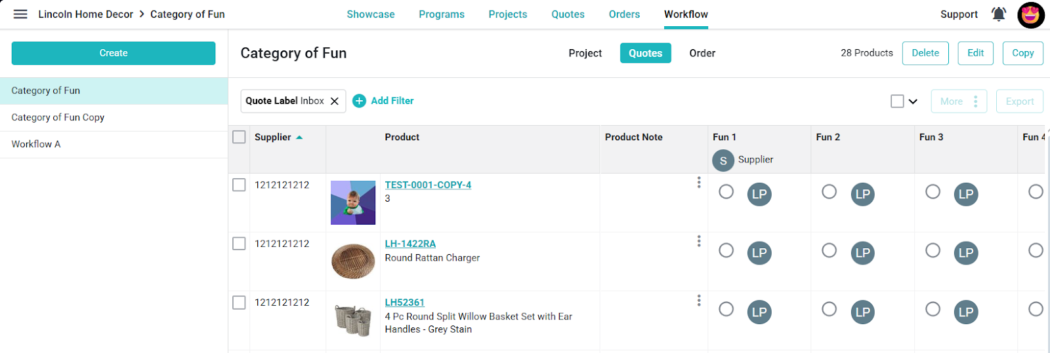Screen dimensions: 1050x353
Task: Open the notifications bell
Action: tap(999, 14)
